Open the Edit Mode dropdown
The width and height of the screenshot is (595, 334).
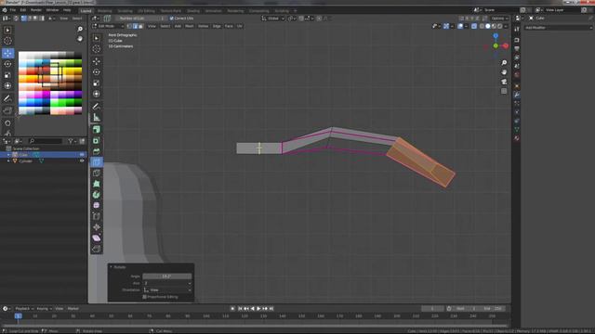click(x=108, y=26)
